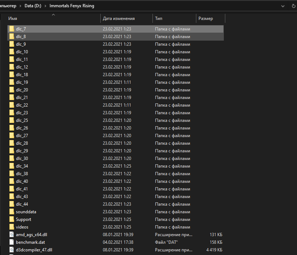Select the dlc_22 folder name
Image resolution: width=297 pixels, height=255 pixels.
(22, 105)
